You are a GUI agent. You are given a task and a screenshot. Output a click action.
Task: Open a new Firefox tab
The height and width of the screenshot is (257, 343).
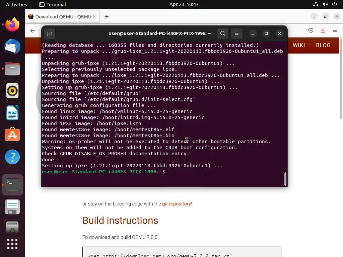coord(107,17)
